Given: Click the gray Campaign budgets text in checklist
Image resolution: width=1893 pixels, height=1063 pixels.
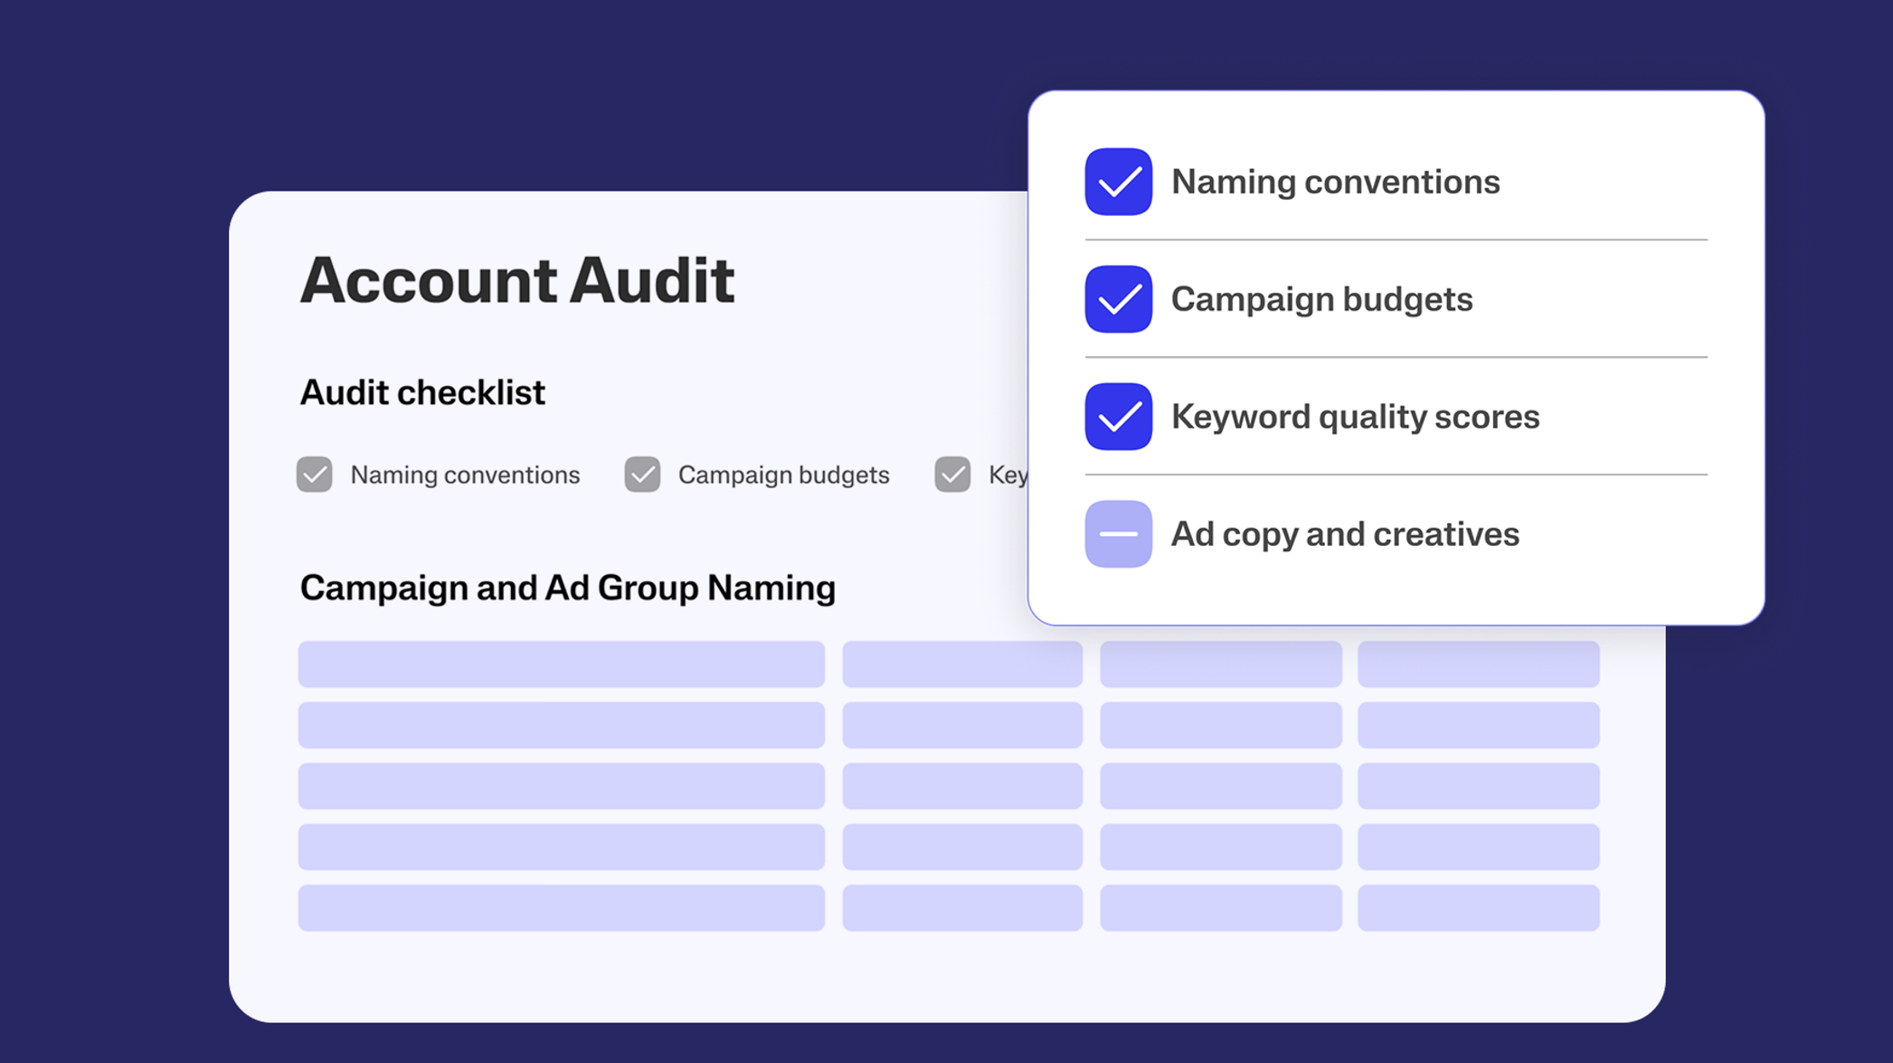Looking at the screenshot, I should 783,475.
